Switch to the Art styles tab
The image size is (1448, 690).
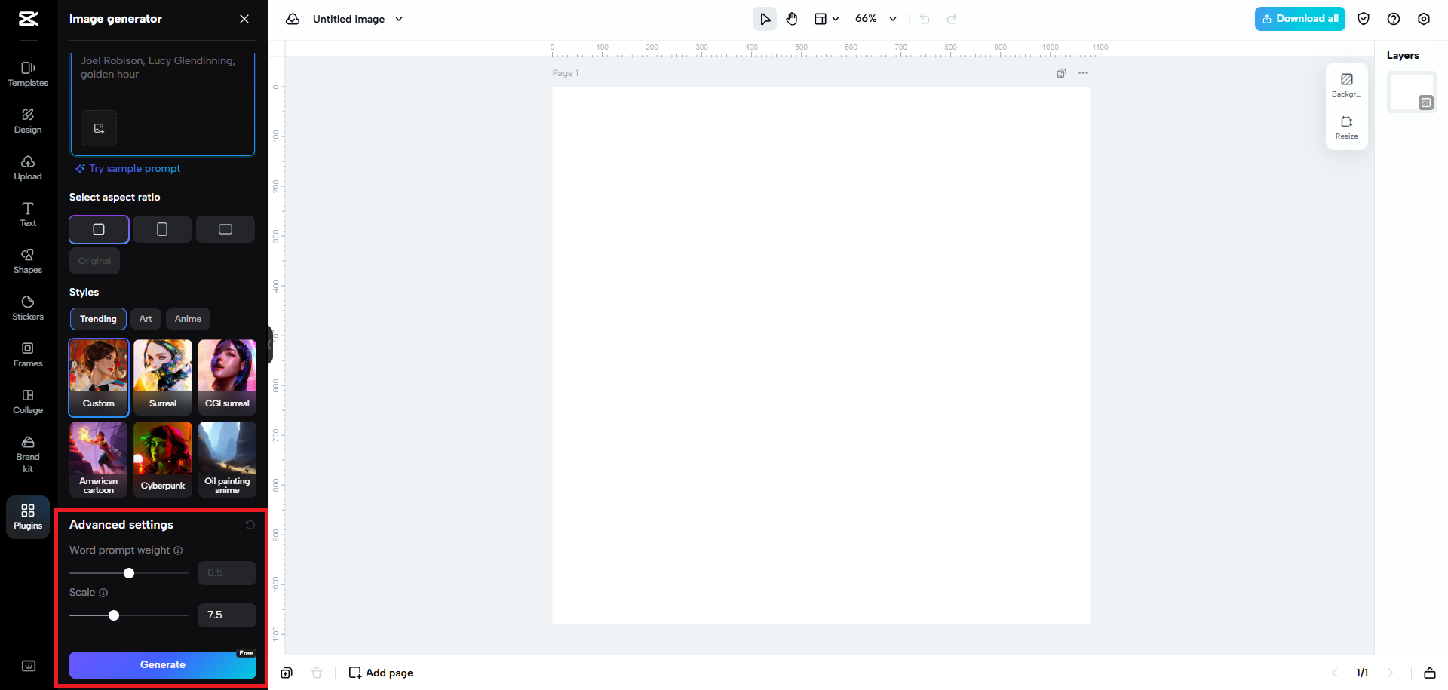(146, 319)
